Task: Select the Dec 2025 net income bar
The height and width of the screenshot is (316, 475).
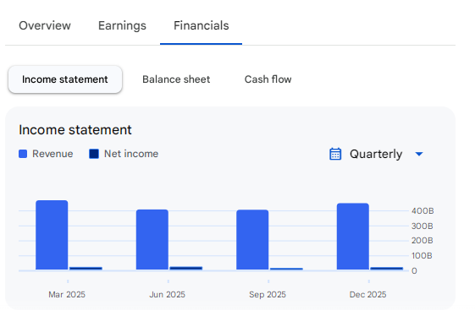Action: click(387, 268)
